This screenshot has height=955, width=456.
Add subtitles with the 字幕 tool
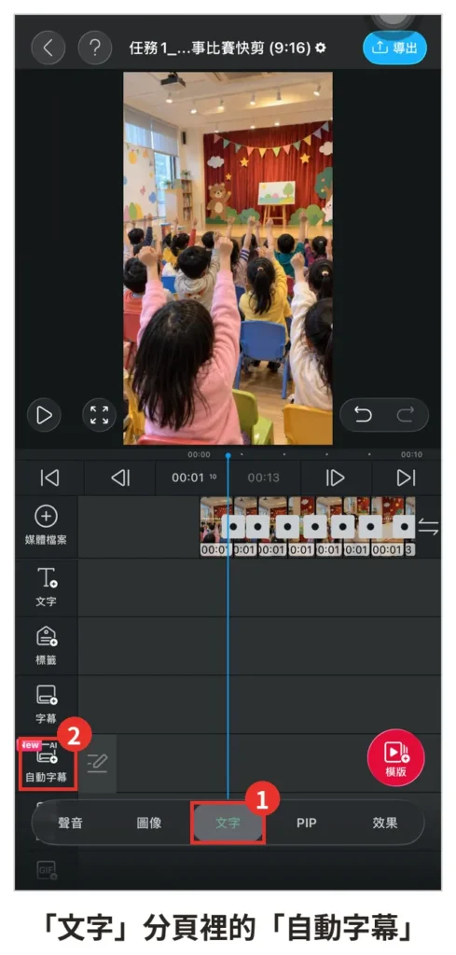point(47,704)
